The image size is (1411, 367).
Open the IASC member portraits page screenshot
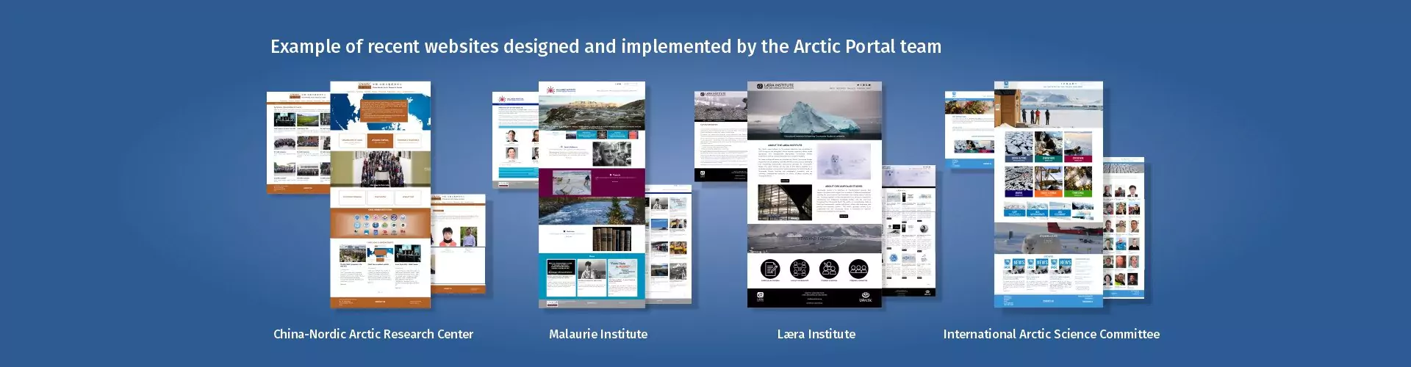click(x=1124, y=228)
